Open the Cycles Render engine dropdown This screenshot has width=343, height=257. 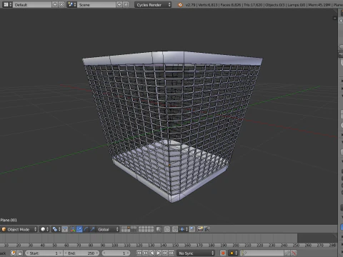click(153, 4)
